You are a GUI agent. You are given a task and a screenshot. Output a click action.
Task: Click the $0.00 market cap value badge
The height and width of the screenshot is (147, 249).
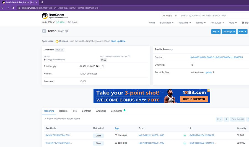point(103,60)
